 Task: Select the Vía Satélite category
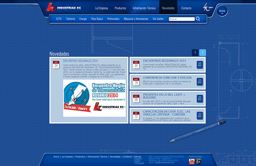click(x=158, y=19)
